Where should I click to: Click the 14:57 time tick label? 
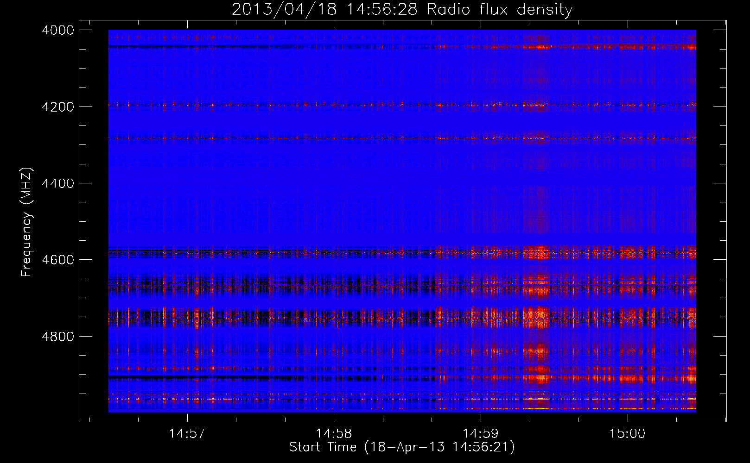click(x=187, y=434)
